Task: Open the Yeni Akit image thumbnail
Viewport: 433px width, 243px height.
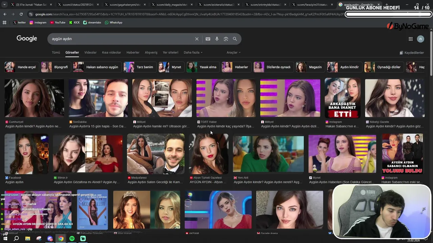Action: point(268,154)
